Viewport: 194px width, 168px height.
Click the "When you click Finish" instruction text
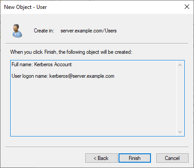pos(71,52)
